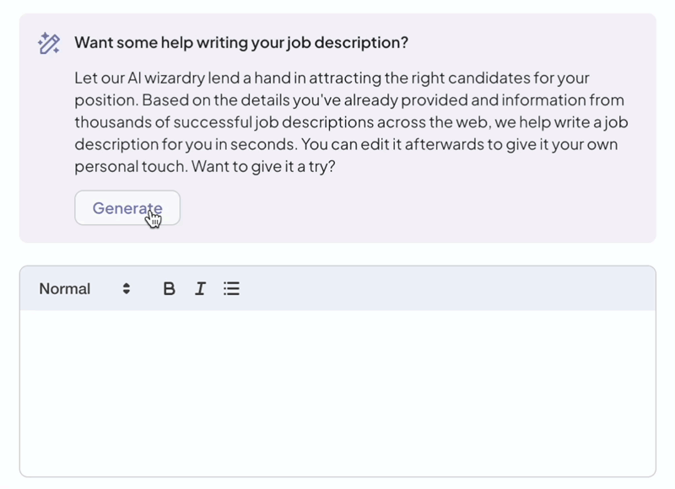Click the up-down arrows beside Normal
The height and width of the screenshot is (489, 675).
coord(126,288)
